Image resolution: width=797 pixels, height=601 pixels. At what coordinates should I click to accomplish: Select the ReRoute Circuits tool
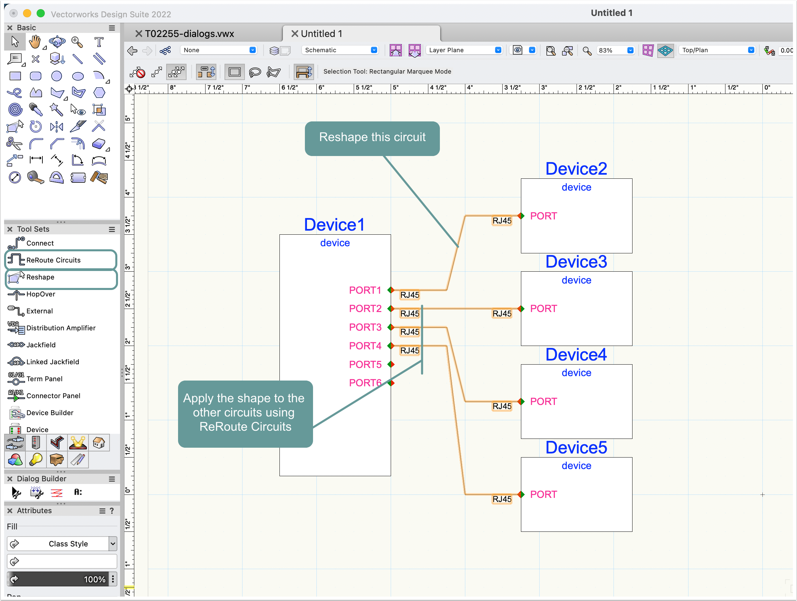coord(53,260)
